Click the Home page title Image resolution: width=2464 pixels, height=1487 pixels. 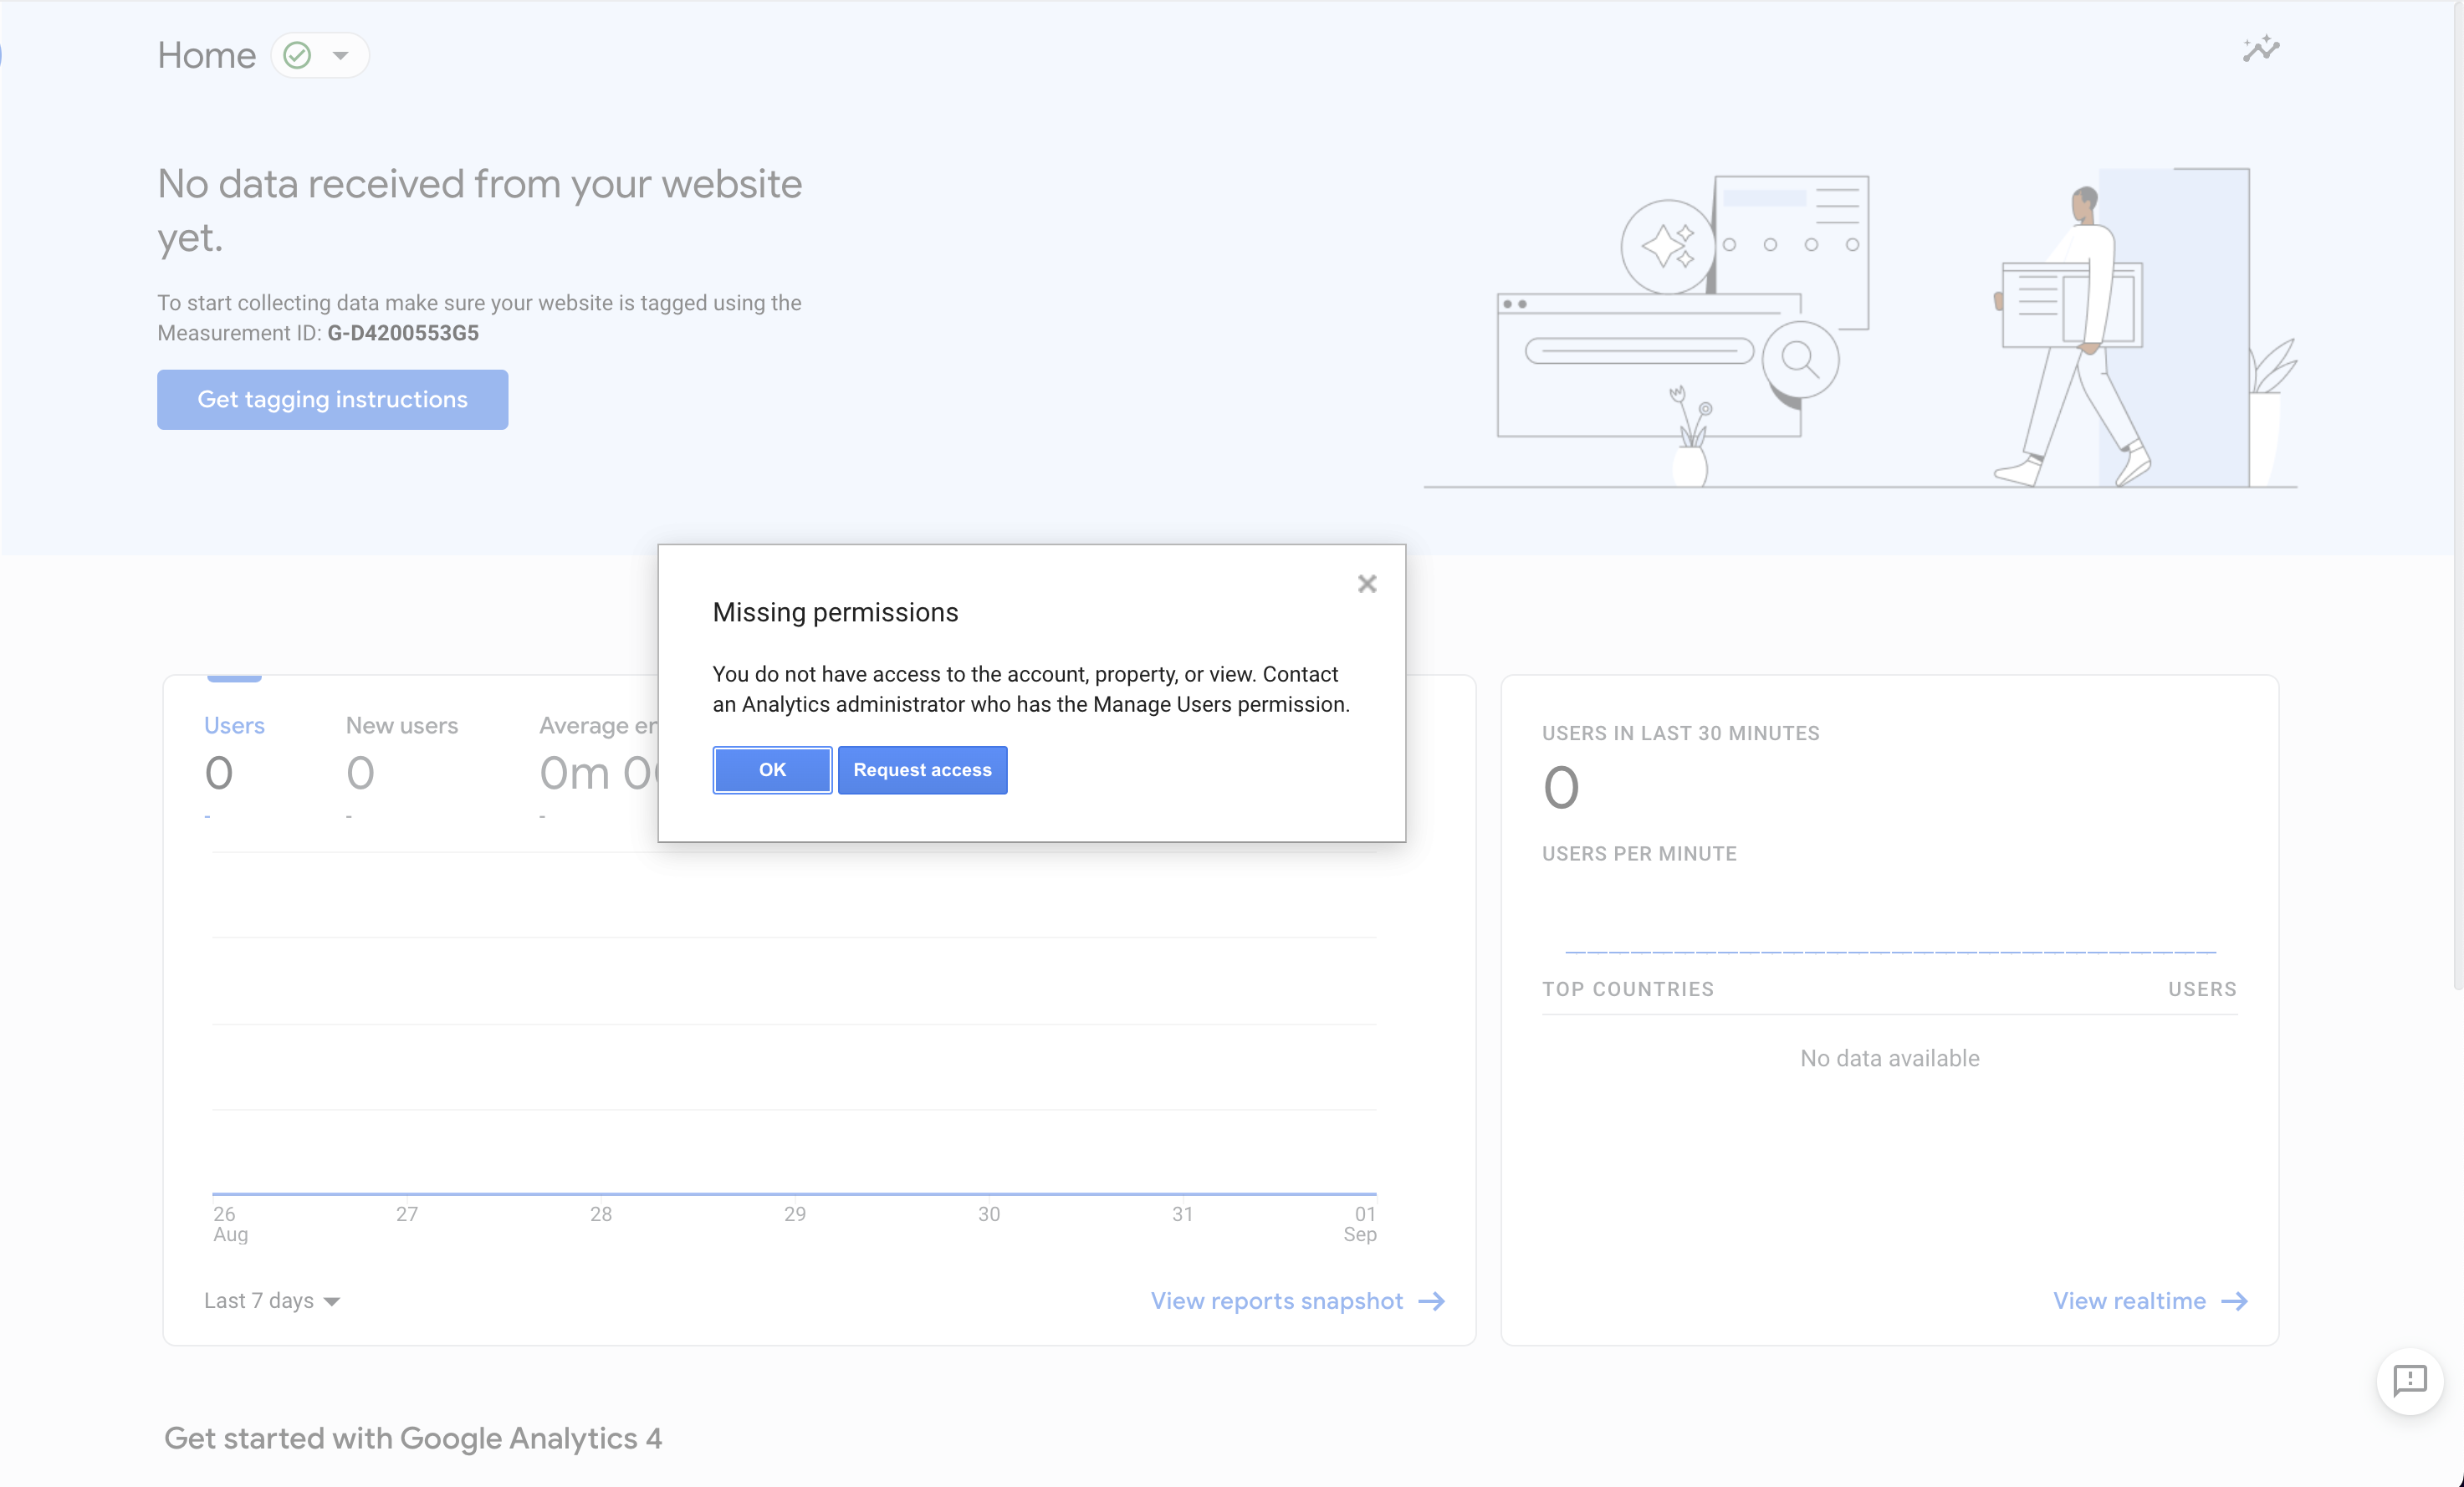coord(205,55)
